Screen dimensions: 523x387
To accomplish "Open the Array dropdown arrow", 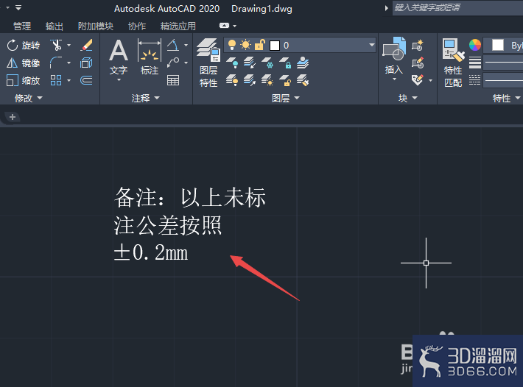I will click(69, 80).
